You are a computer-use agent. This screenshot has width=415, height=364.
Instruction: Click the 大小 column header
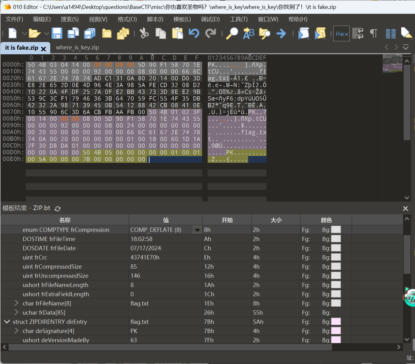[x=276, y=220]
